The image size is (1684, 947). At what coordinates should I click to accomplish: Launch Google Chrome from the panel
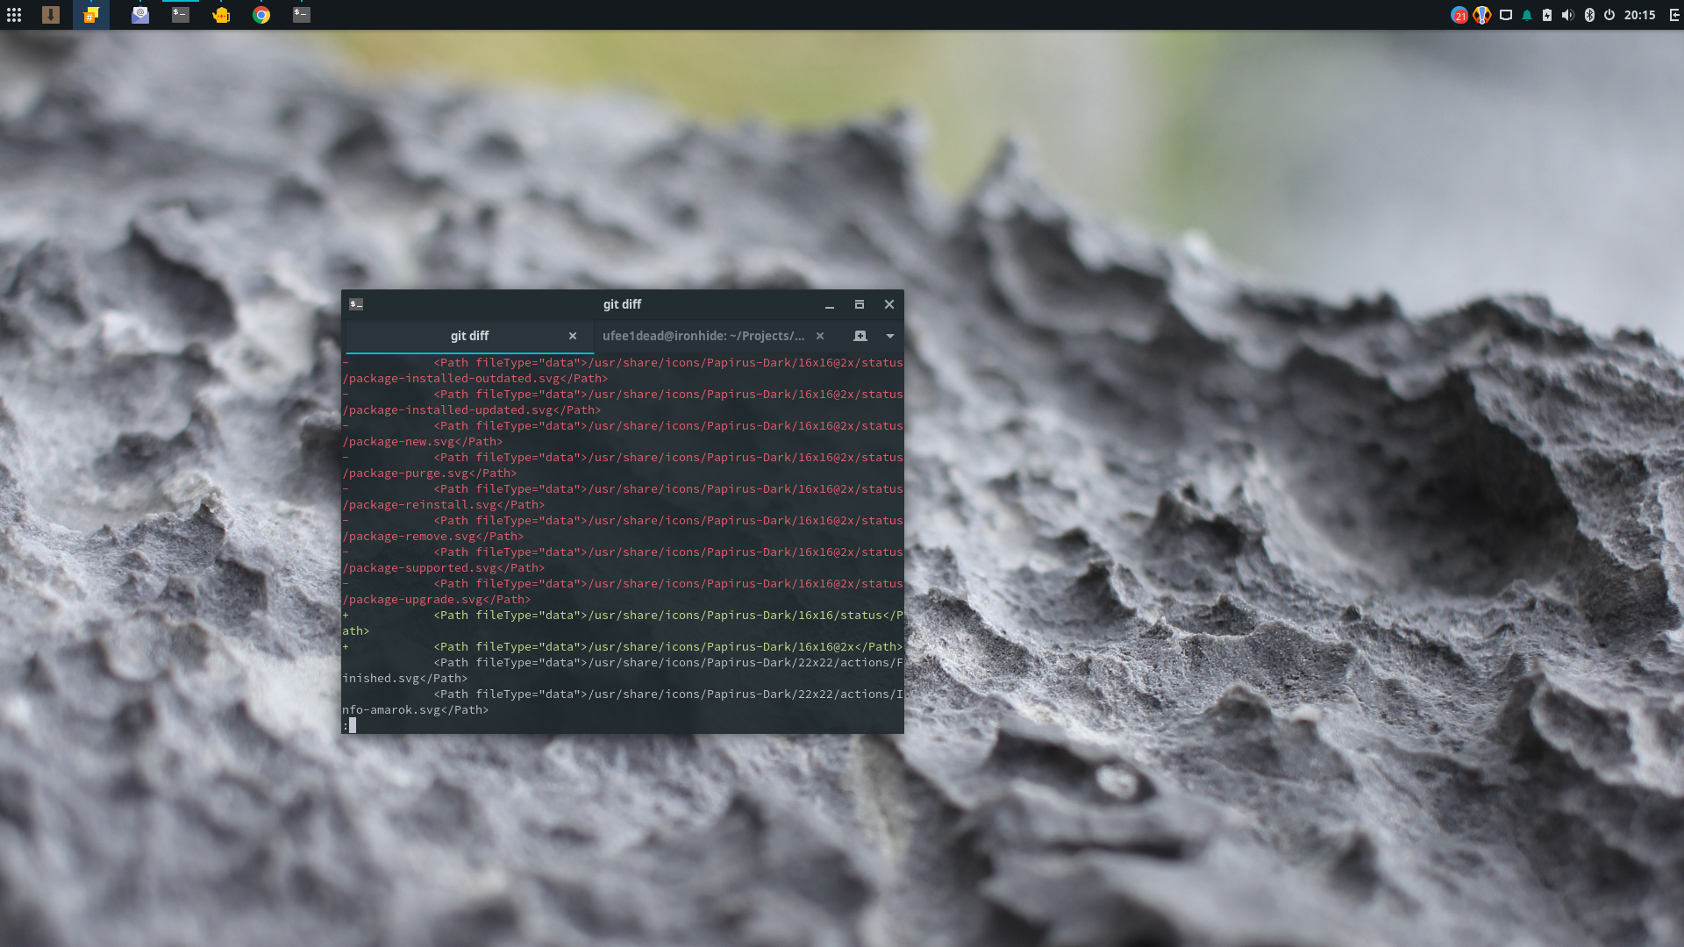click(261, 15)
